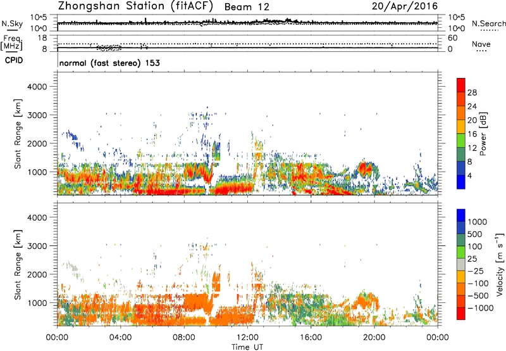Click the "CPID" label
The height and width of the screenshot is (351, 506).
tap(14, 60)
